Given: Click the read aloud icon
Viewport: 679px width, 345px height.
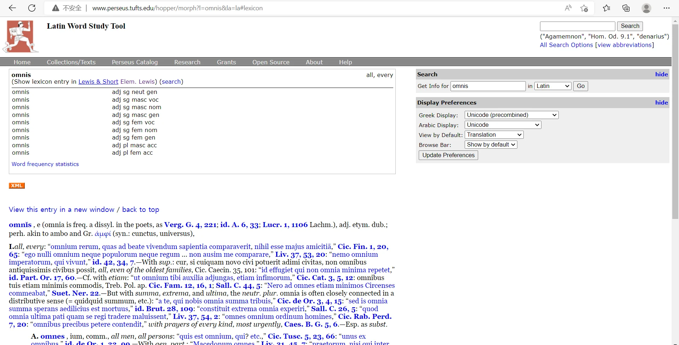Looking at the screenshot, I should point(568,8).
